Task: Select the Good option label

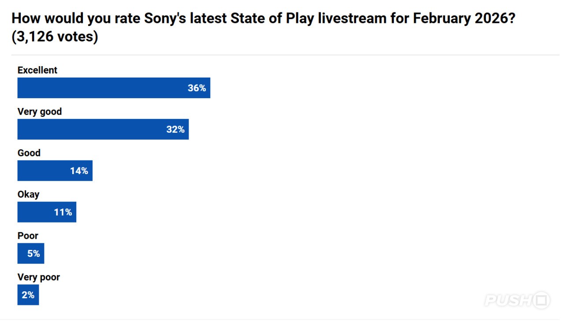Action: (x=29, y=153)
